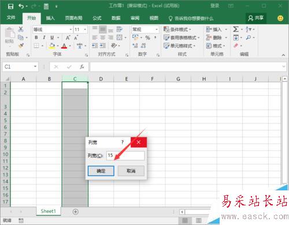The width and height of the screenshot is (289, 225).
Task: Click Align Left icon
Action: [95, 37]
